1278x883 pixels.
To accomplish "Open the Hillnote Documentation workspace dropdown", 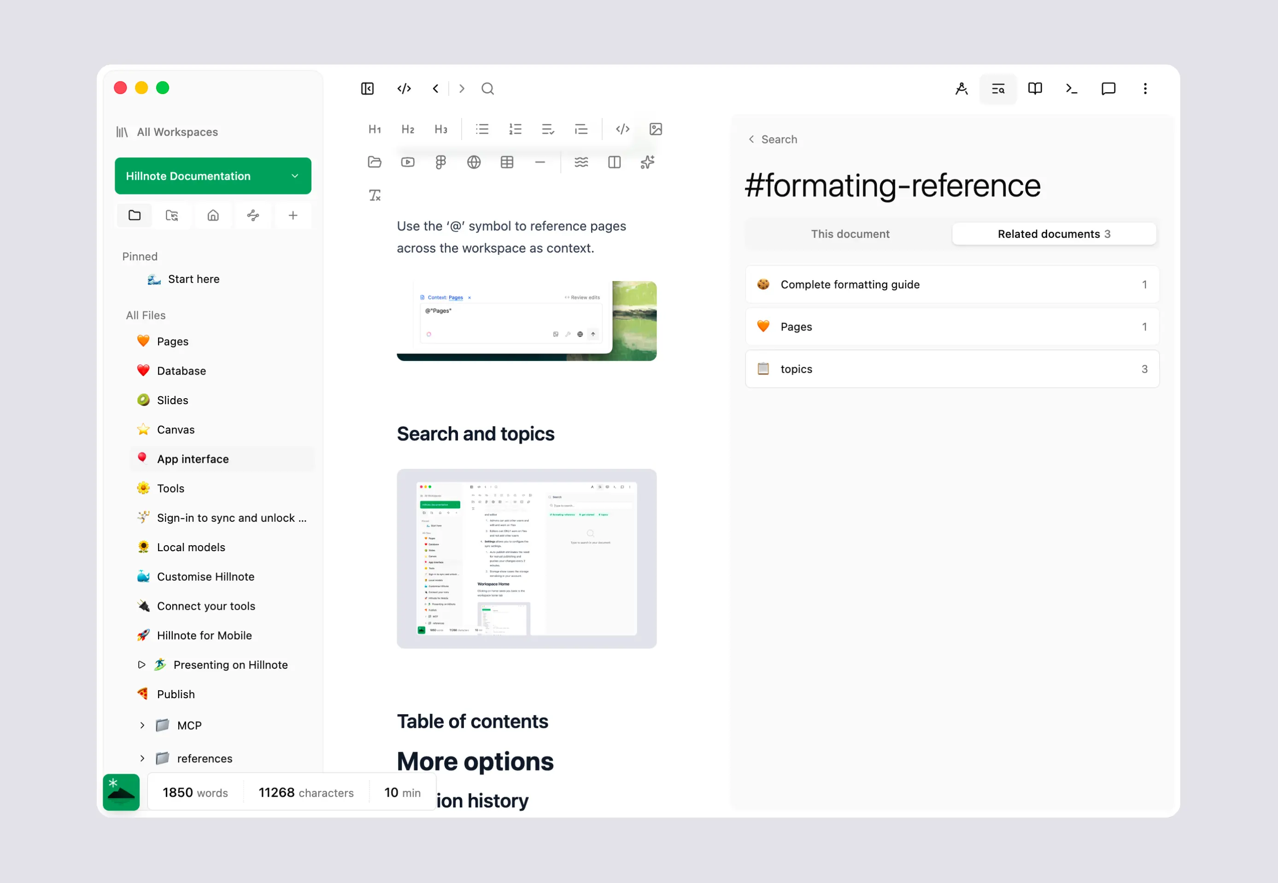I will 213,176.
